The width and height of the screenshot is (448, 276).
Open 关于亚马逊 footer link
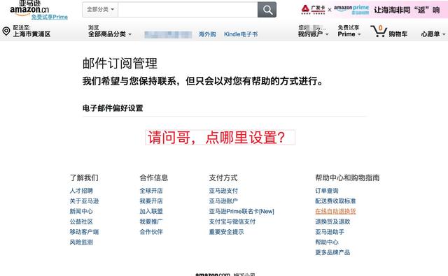[x=84, y=201]
